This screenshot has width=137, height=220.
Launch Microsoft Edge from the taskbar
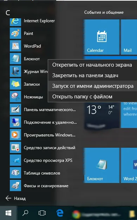(60, 213)
